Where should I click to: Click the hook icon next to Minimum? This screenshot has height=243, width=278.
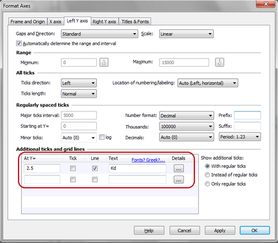(104, 62)
